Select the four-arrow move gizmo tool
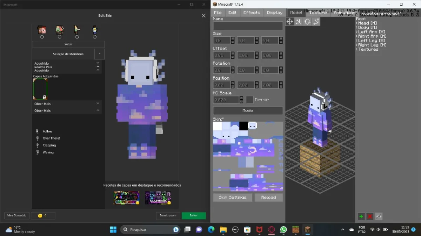421x236 pixels. tap(290, 22)
